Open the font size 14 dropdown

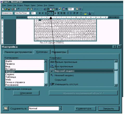pyautogui.click(x=36, y=13)
